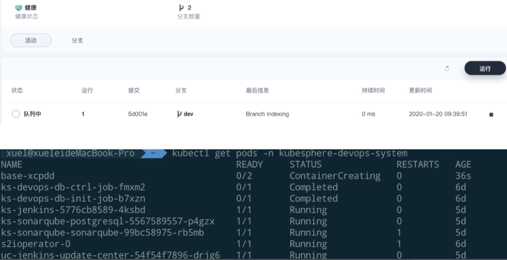The image size is (507, 260).
Task: Open the 分支 tab
Action: click(x=77, y=40)
